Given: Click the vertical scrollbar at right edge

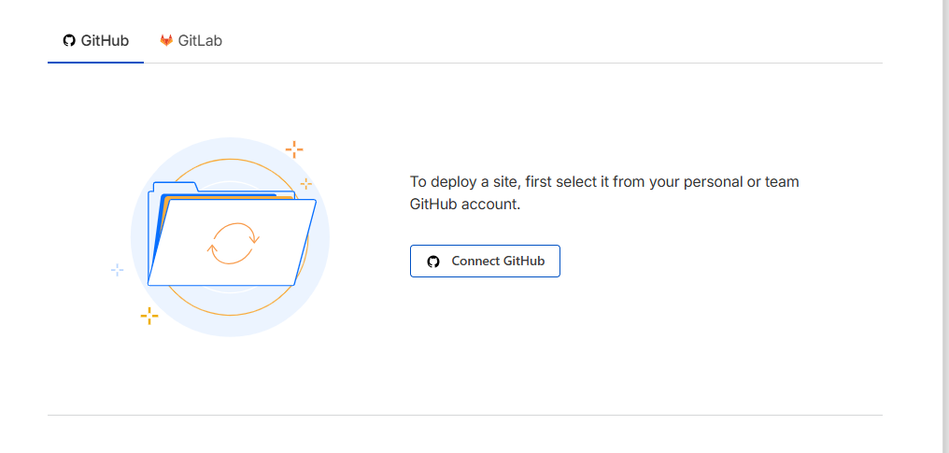Looking at the screenshot, I should pyautogui.click(x=944, y=224).
